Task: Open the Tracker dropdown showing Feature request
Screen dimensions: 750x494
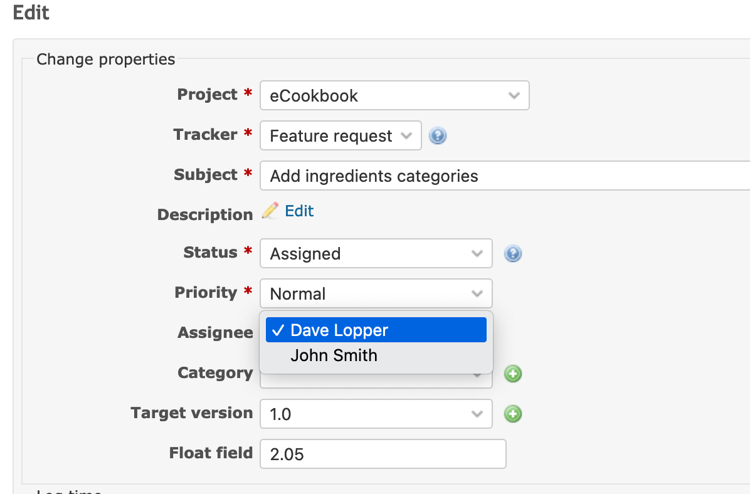Action: click(341, 135)
